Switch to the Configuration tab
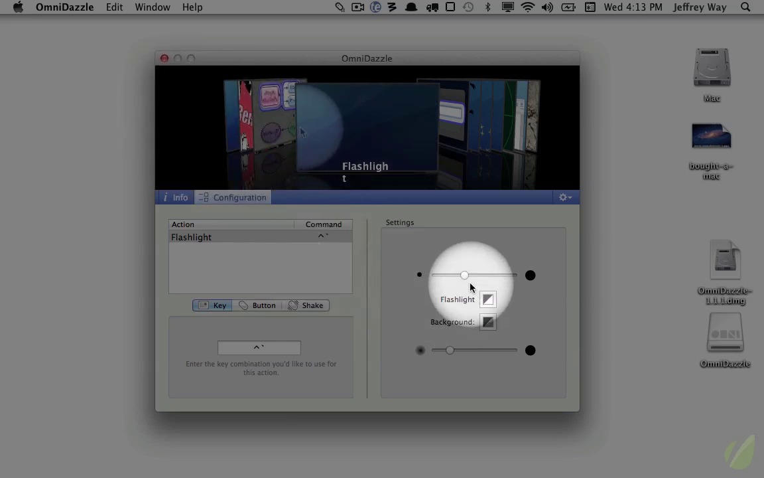 (x=233, y=197)
